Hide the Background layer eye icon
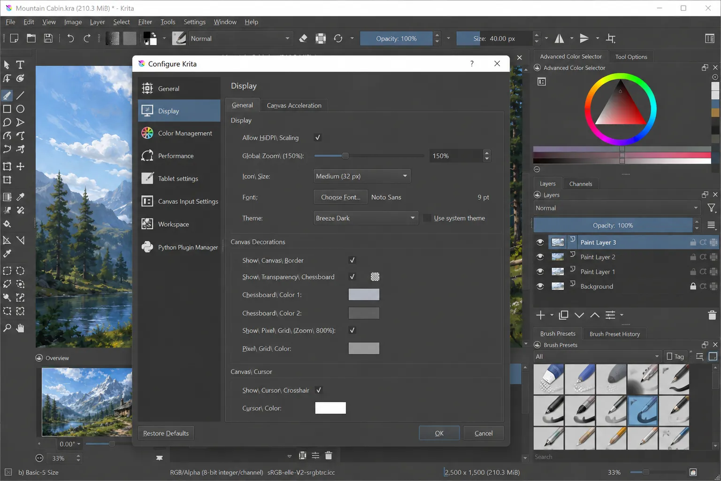This screenshot has height=481, width=721. coord(540,286)
